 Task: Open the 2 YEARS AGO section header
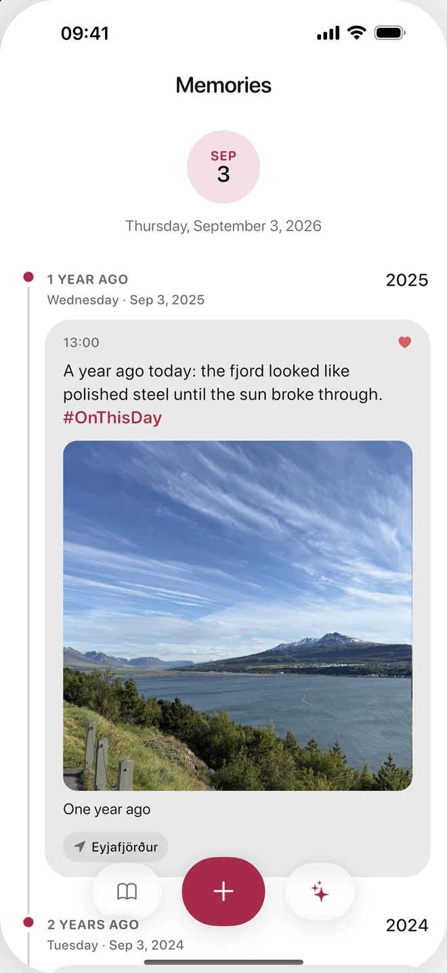(x=93, y=925)
